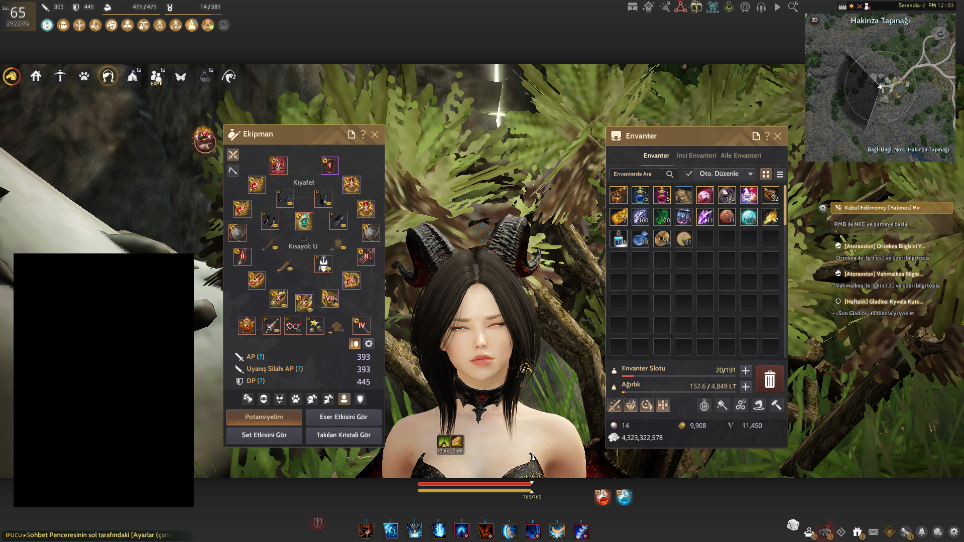Select the underwear display icon in Ekipman
This screenshot has height=542, width=964.
tap(280, 399)
